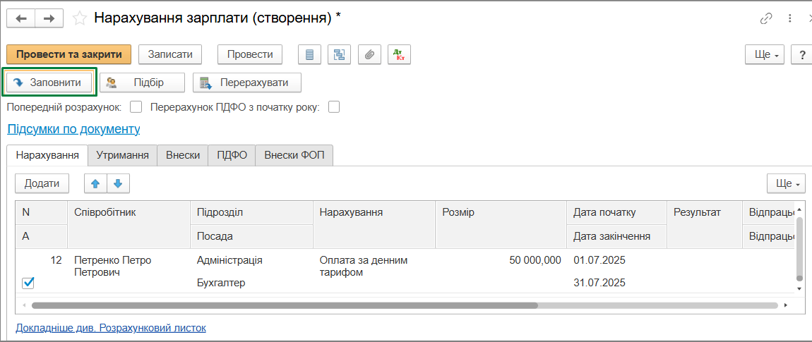Screen dimensions: 812x342
Task: Click the Результат column header
Action: 704,224
